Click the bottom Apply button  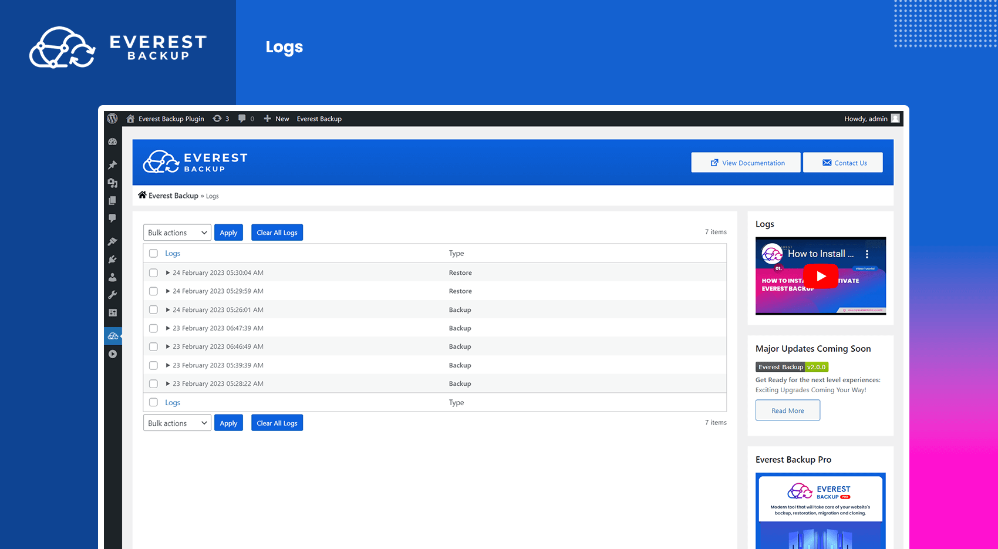pos(228,423)
